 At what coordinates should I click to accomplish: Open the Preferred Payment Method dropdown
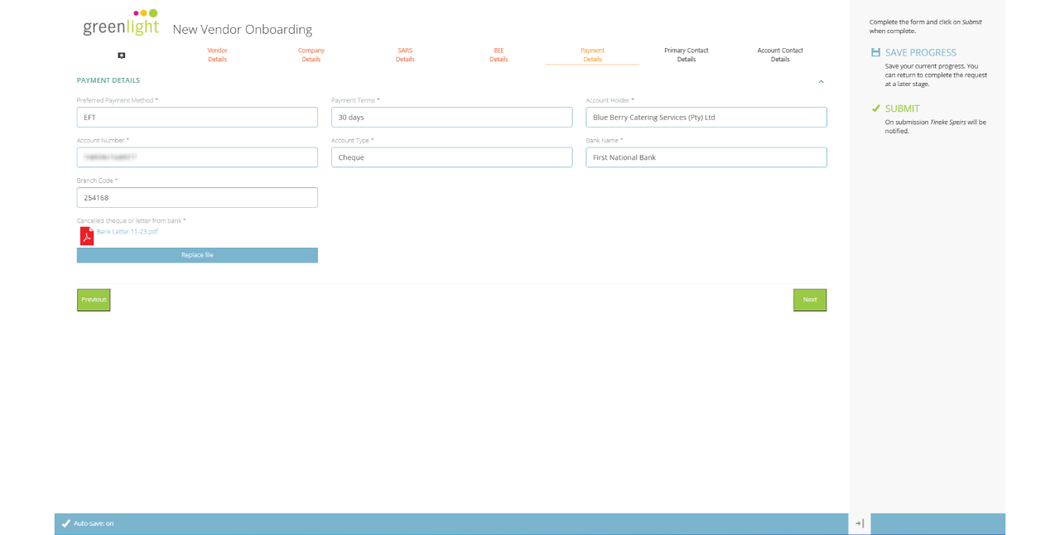pyautogui.click(x=197, y=118)
